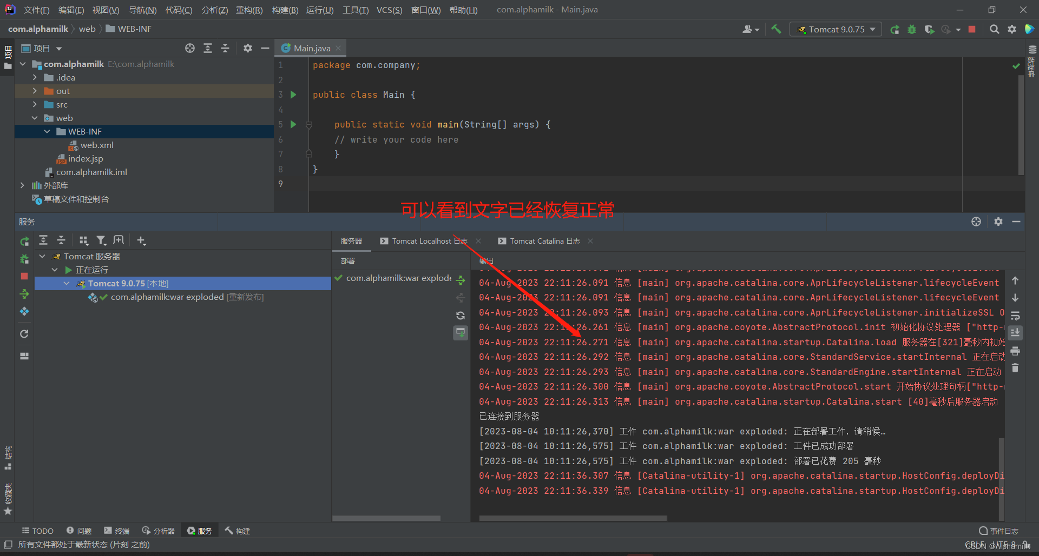Viewport: 1039px width, 556px height.
Task: Click the Build project hammer icon
Action: click(x=776, y=29)
